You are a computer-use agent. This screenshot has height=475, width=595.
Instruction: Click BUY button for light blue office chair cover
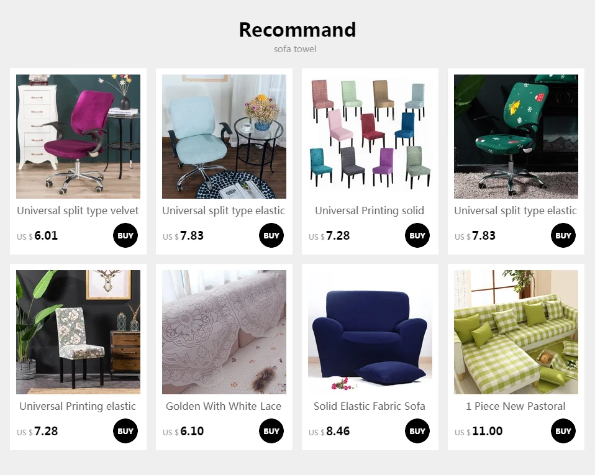[271, 235]
